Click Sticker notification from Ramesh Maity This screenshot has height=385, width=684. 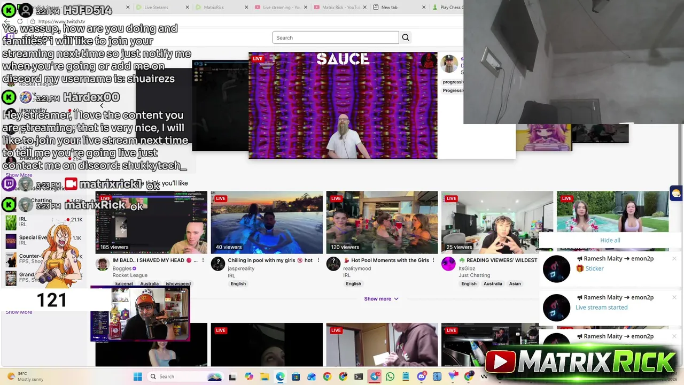[x=594, y=268]
